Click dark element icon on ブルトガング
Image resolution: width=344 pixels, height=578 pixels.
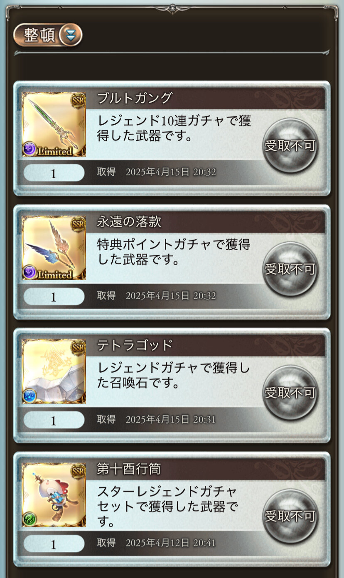pos(29,148)
